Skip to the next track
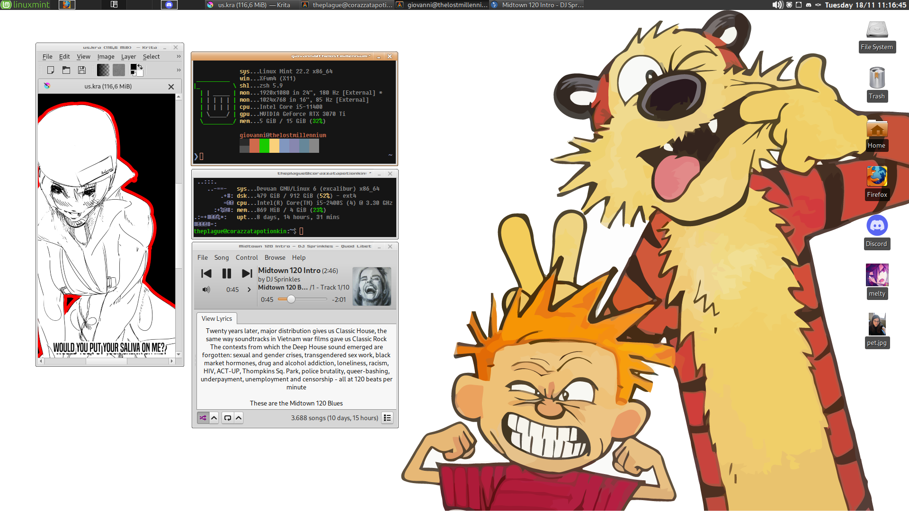Image resolution: width=909 pixels, height=511 pixels. point(247,273)
